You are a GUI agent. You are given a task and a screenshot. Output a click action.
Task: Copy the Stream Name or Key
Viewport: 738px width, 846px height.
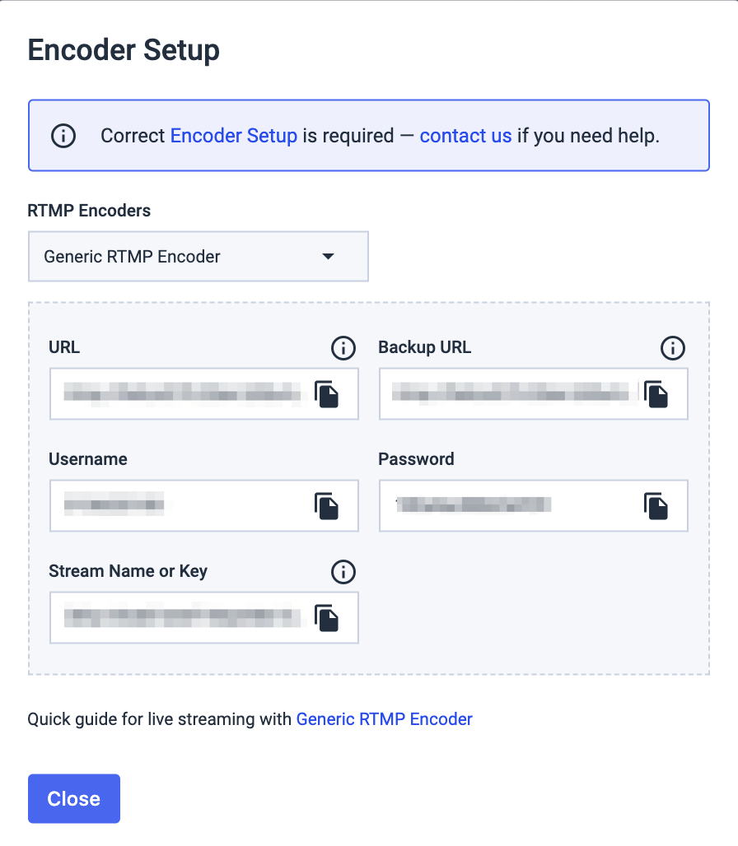327,618
